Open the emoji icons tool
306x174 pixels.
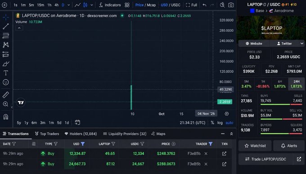pos(6,82)
